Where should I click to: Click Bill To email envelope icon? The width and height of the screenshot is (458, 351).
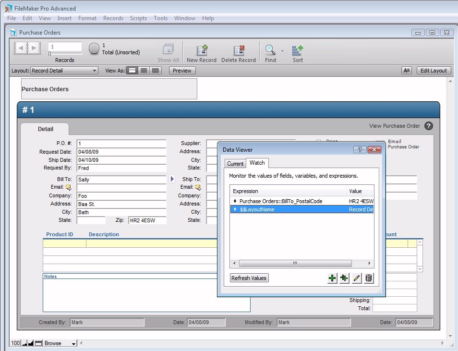pyautogui.click(x=68, y=187)
